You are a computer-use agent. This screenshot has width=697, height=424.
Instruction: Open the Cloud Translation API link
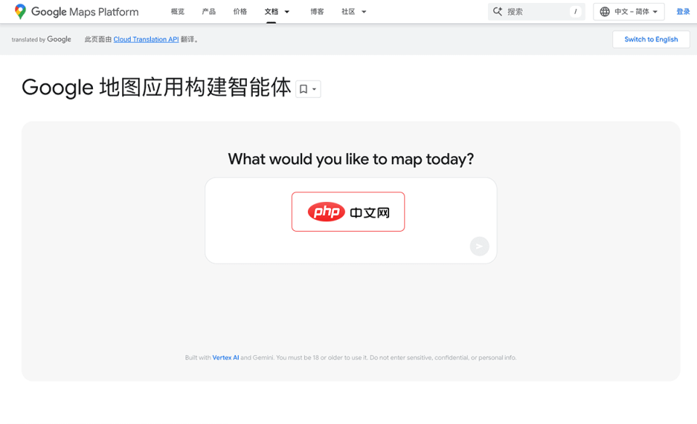pyautogui.click(x=146, y=39)
